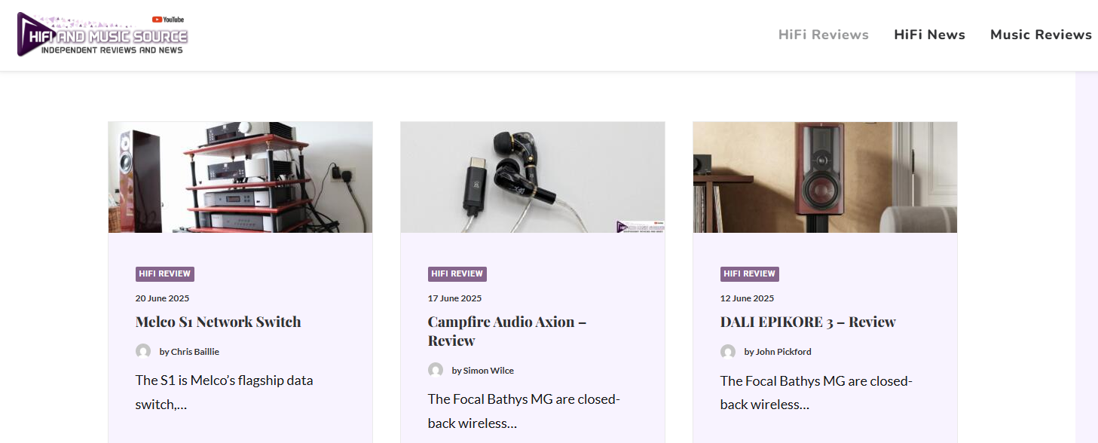1098x443 pixels.
Task: Click the author name John Pickford
Action: point(784,351)
